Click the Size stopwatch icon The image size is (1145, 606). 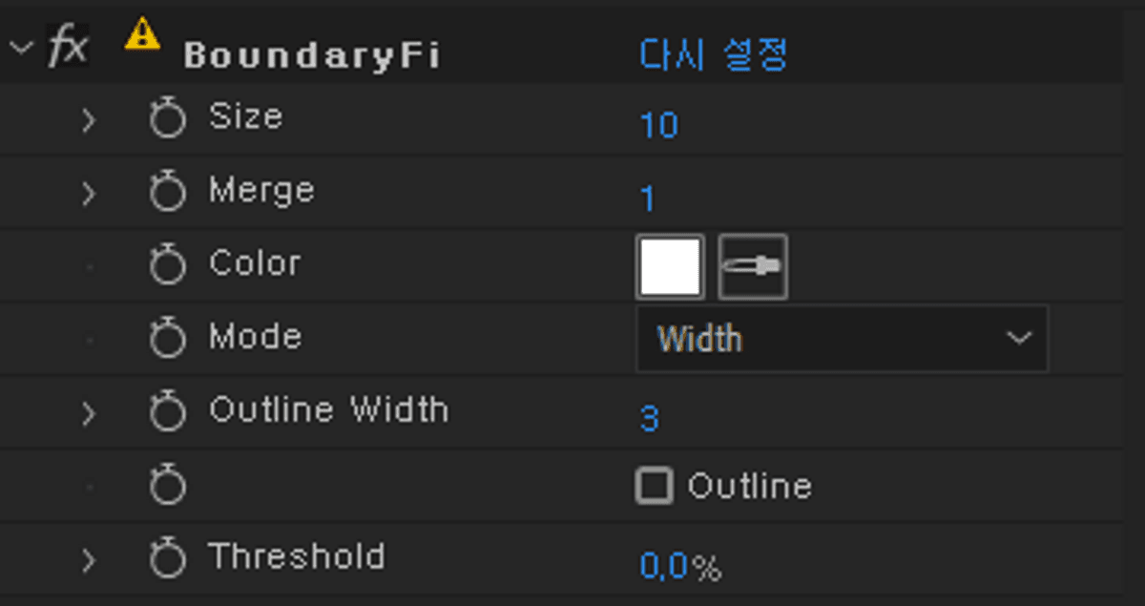168,120
